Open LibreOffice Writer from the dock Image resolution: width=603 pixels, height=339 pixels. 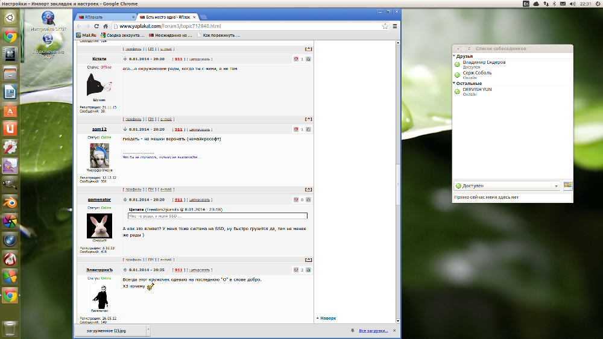(10, 92)
